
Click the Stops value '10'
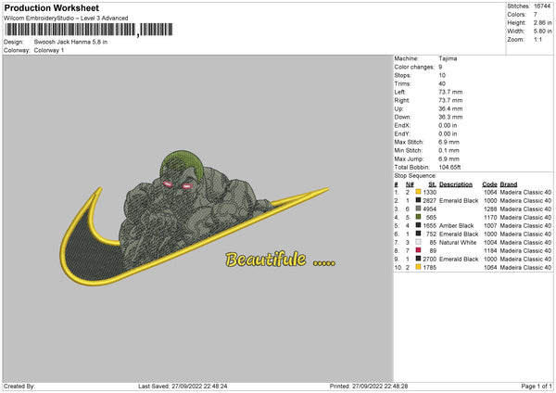pyautogui.click(x=442, y=75)
